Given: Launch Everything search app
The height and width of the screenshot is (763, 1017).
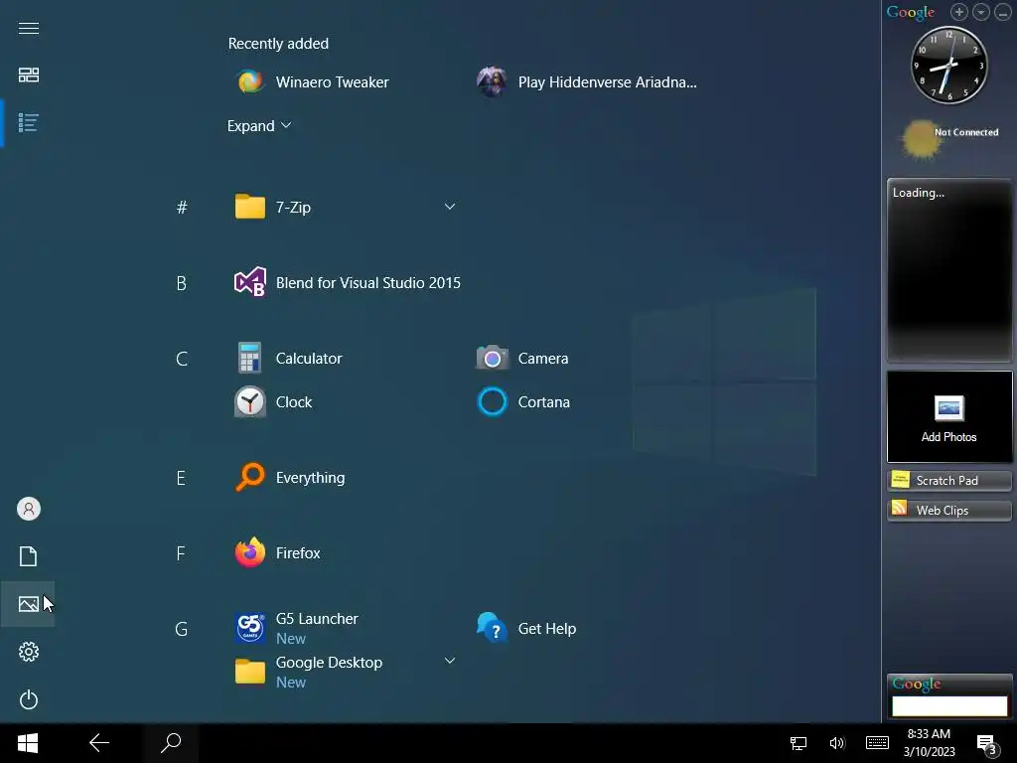Looking at the screenshot, I should (x=289, y=478).
